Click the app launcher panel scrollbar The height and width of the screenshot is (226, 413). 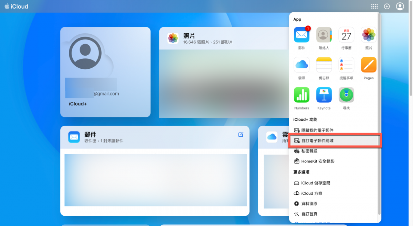(379, 113)
